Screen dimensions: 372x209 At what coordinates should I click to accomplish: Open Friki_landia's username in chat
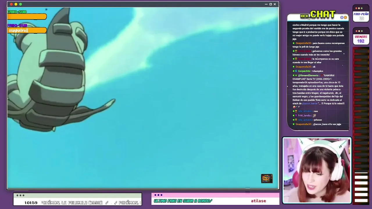304,116
